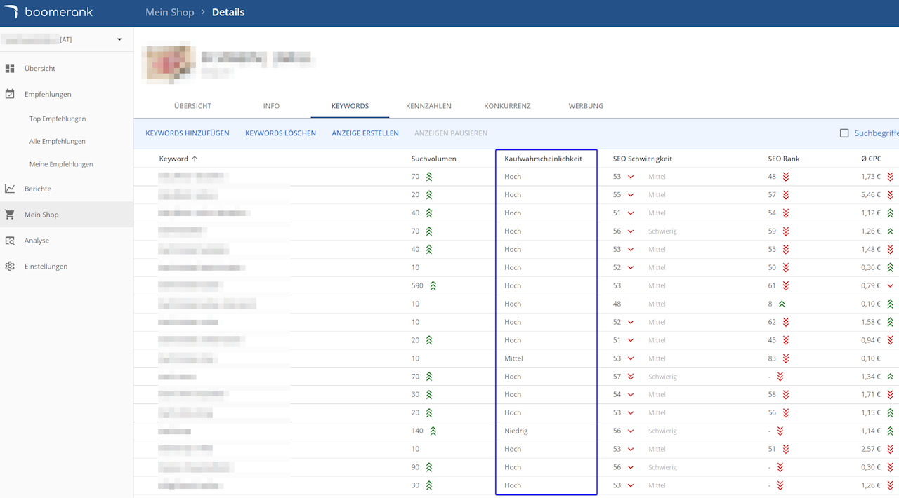Toggle the Suchbegriffe checkbox
Screen dimensions: 899x498
[844, 133]
